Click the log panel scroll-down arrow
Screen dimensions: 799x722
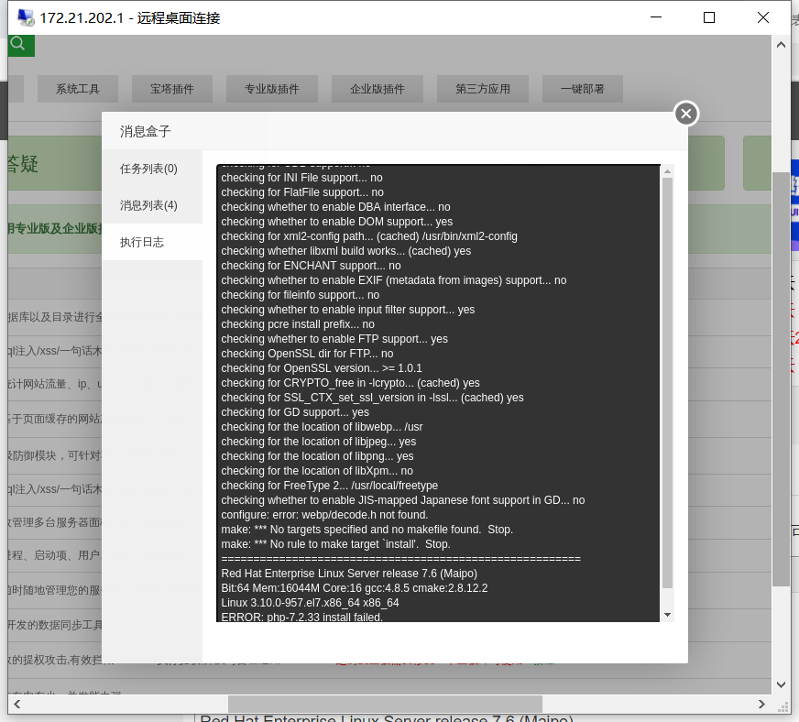pyautogui.click(x=667, y=615)
